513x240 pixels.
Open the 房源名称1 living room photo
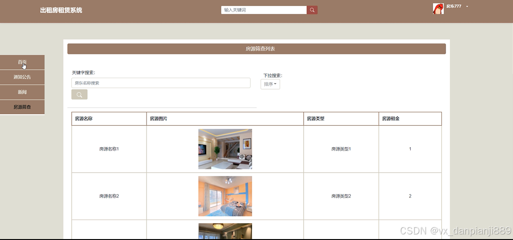tap(225, 149)
